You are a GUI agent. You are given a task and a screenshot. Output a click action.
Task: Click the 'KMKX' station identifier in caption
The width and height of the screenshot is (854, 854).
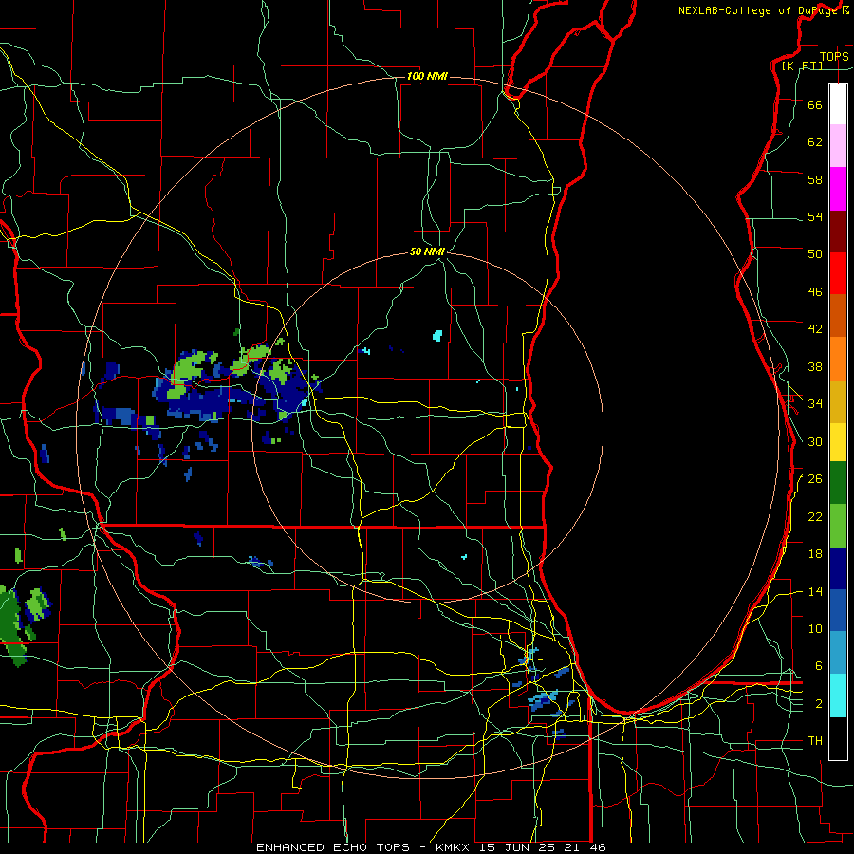click(454, 847)
